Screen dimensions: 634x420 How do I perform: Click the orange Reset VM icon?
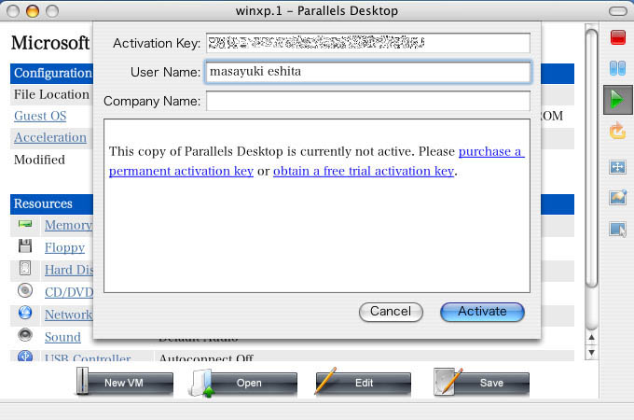pyautogui.click(x=617, y=131)
